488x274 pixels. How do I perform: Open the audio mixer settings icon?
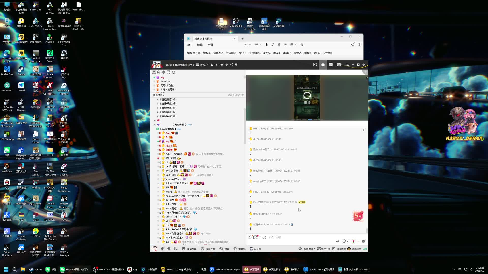176,249
